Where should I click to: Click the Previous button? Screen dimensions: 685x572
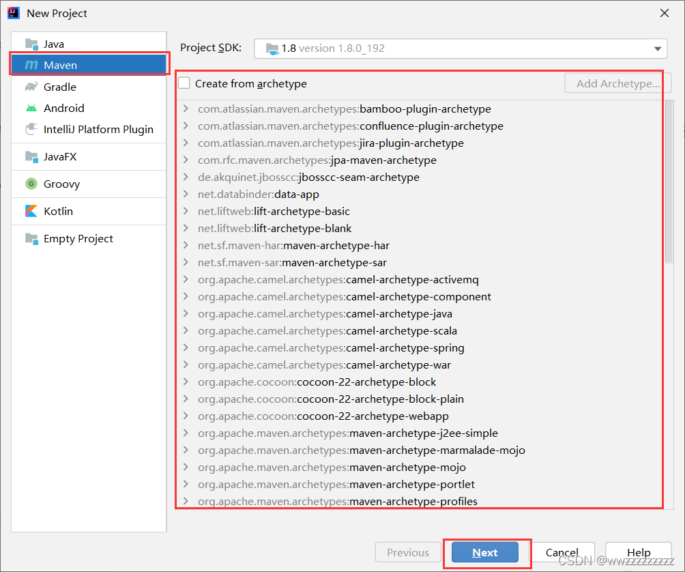click(x=408, y=552)
